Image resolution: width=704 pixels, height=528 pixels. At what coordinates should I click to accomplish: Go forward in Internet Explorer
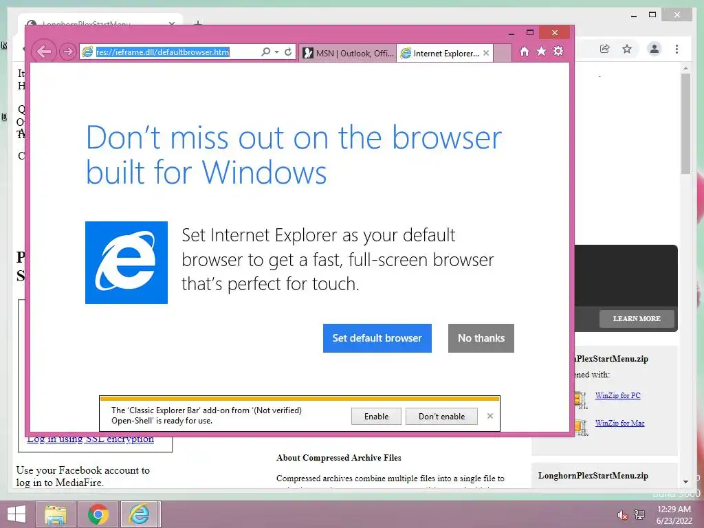tap(68, 52)
